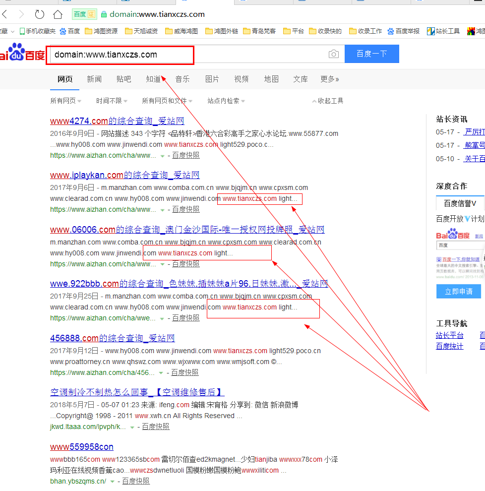Expand the 时间不限 filter dropdown
Image resolution: width=485 pixels, height=491 pixels.
pos(112,101)
